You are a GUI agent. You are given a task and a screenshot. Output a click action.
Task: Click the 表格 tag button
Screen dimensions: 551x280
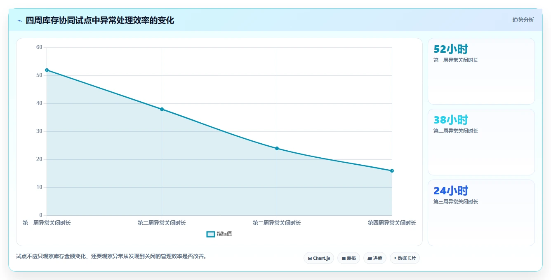[348, 258]
